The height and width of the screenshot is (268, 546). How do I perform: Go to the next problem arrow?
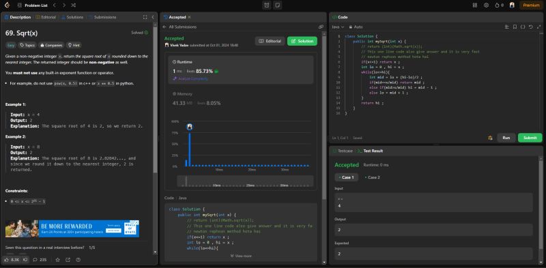(x=63, y=5)
